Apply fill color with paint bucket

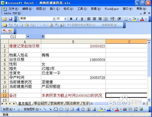[134, 19]
